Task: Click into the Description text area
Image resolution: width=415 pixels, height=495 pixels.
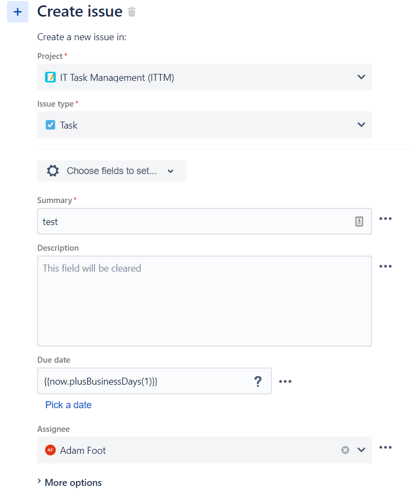Action: click(x=204, y=301)
